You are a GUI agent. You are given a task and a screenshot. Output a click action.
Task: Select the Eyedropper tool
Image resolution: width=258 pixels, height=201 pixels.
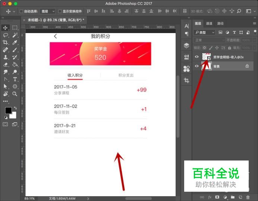[x=15, y=42]
